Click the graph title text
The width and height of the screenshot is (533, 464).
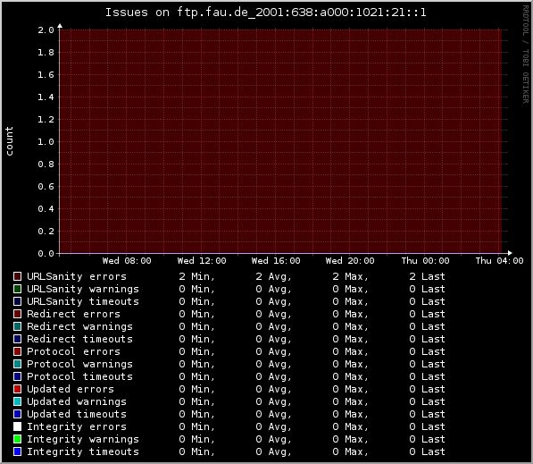pos(265,13)
